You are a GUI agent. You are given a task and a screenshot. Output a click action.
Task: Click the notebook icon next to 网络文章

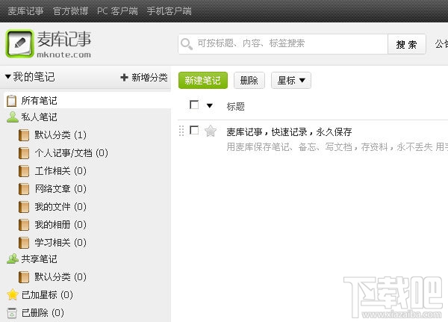point(24,189)
